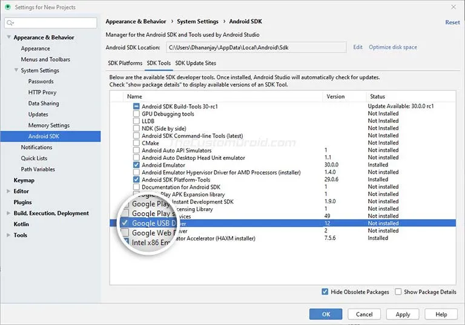
Task: Open Menus and Toolbars settings
Action: [x=45, y=59]
